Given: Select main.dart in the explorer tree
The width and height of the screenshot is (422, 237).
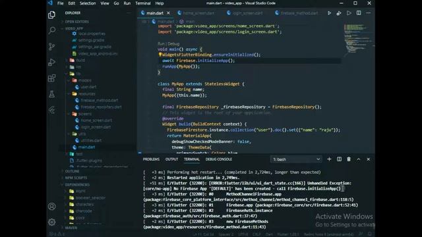Looking at the screenshot, I should (x=86, y=147).
